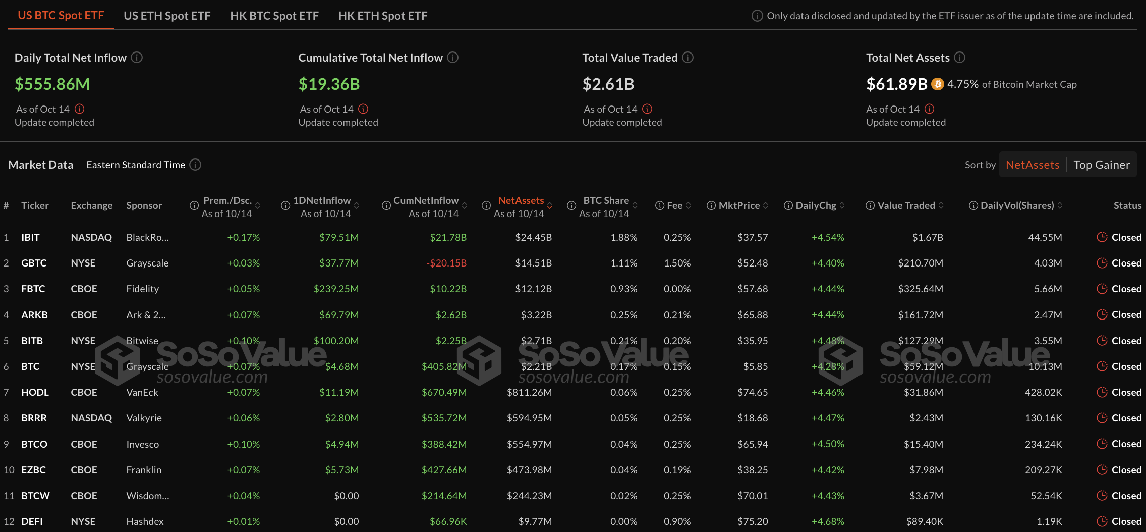Click the clock status icon in IBIT row
Screen dimensions: 1146x532
click(x=1102, y=237)
